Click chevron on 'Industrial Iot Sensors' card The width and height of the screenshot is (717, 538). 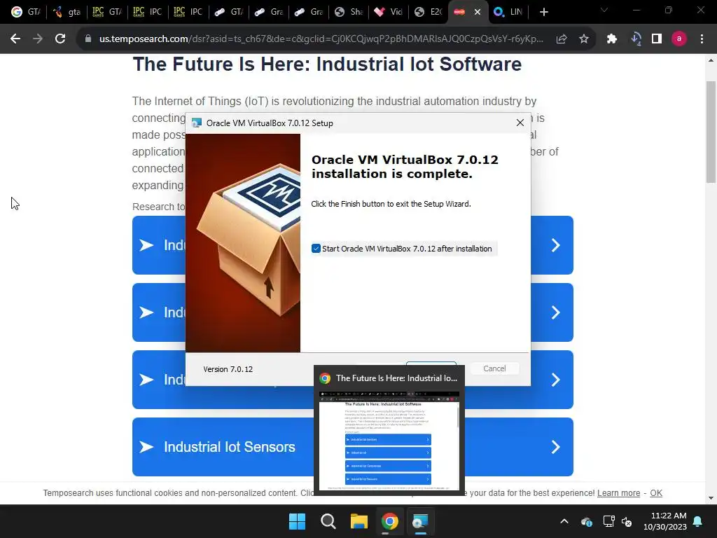[555, 447]
